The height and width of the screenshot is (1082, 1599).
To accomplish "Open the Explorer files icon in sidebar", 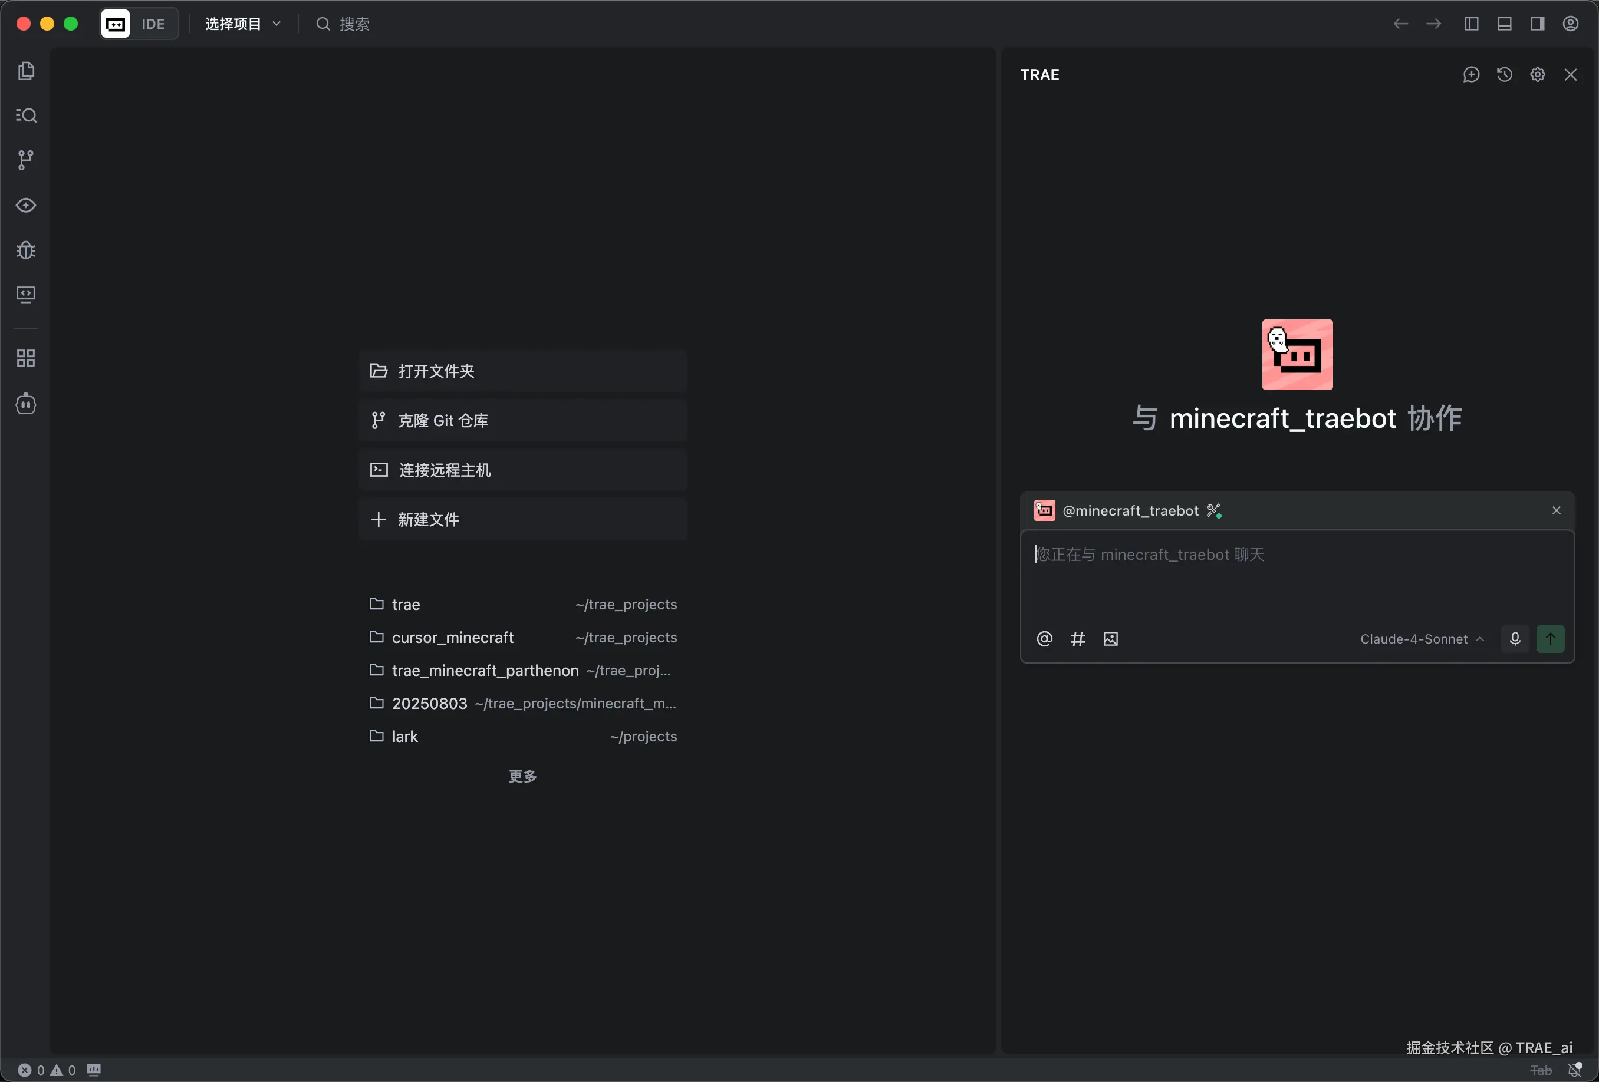I will pos(26,71).
